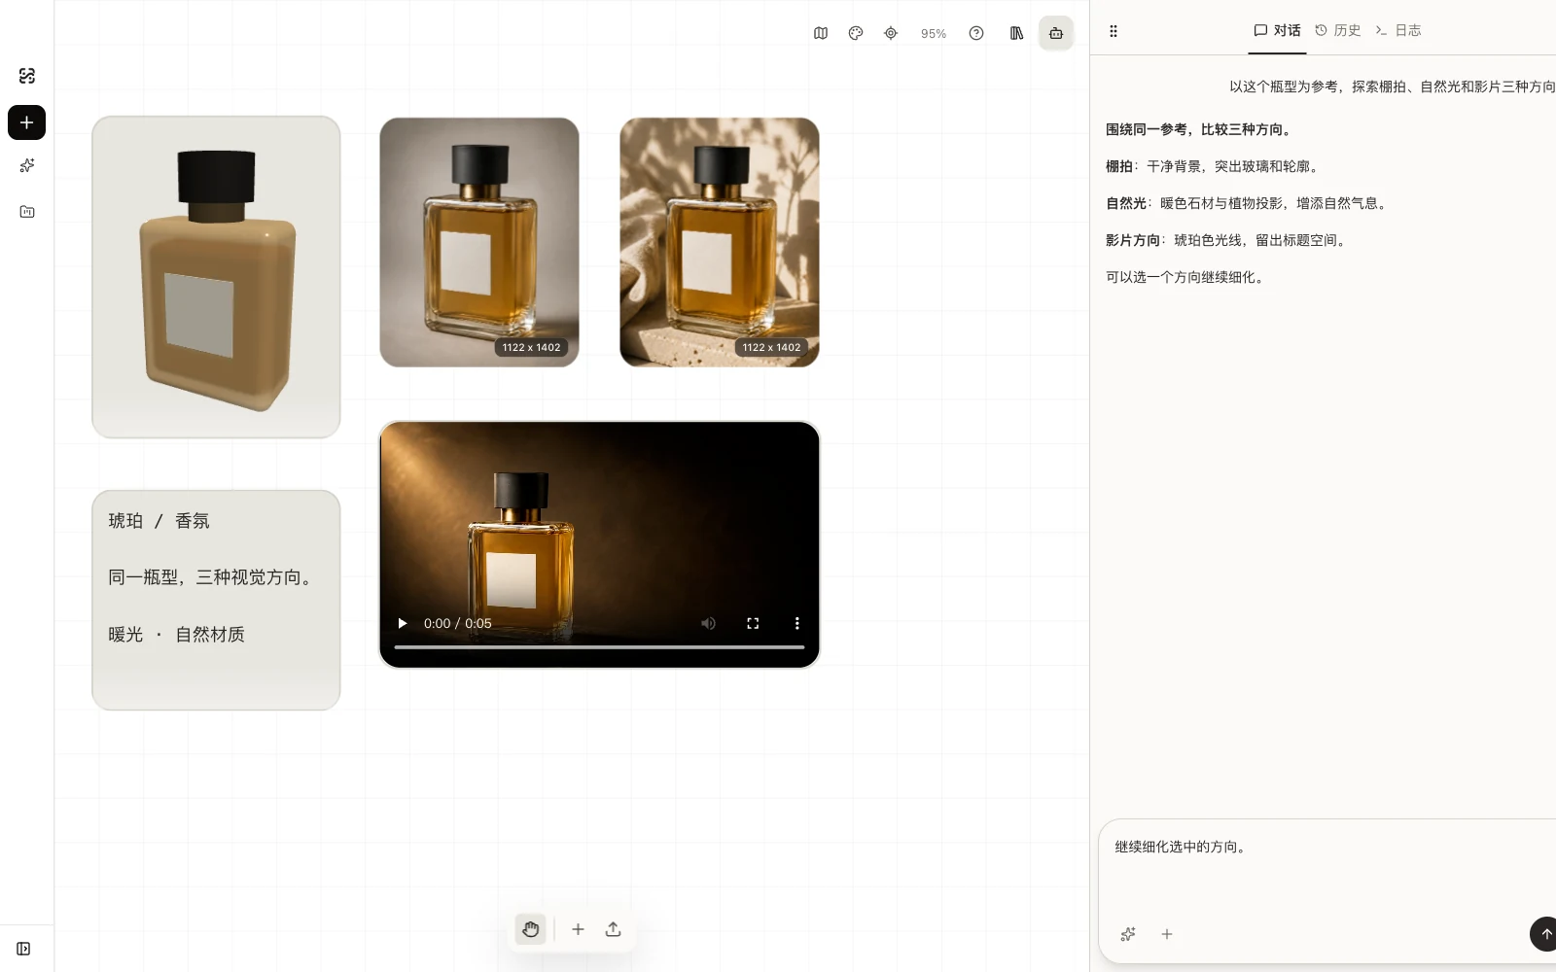Screen dimensions: 1556x972
Task: Click the text 琥珀 / 香氛
Action: tap(159, 521)
